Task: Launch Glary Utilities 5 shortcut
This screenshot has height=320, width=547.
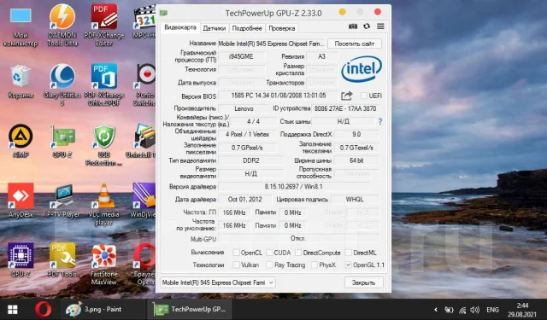Action: pyautogui.click(x=62, y=84)
